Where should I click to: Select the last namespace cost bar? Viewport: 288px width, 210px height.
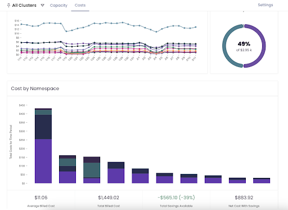click(262, 181)
